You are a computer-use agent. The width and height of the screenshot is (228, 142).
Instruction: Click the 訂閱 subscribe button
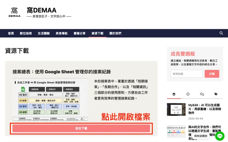coord(212,74)
